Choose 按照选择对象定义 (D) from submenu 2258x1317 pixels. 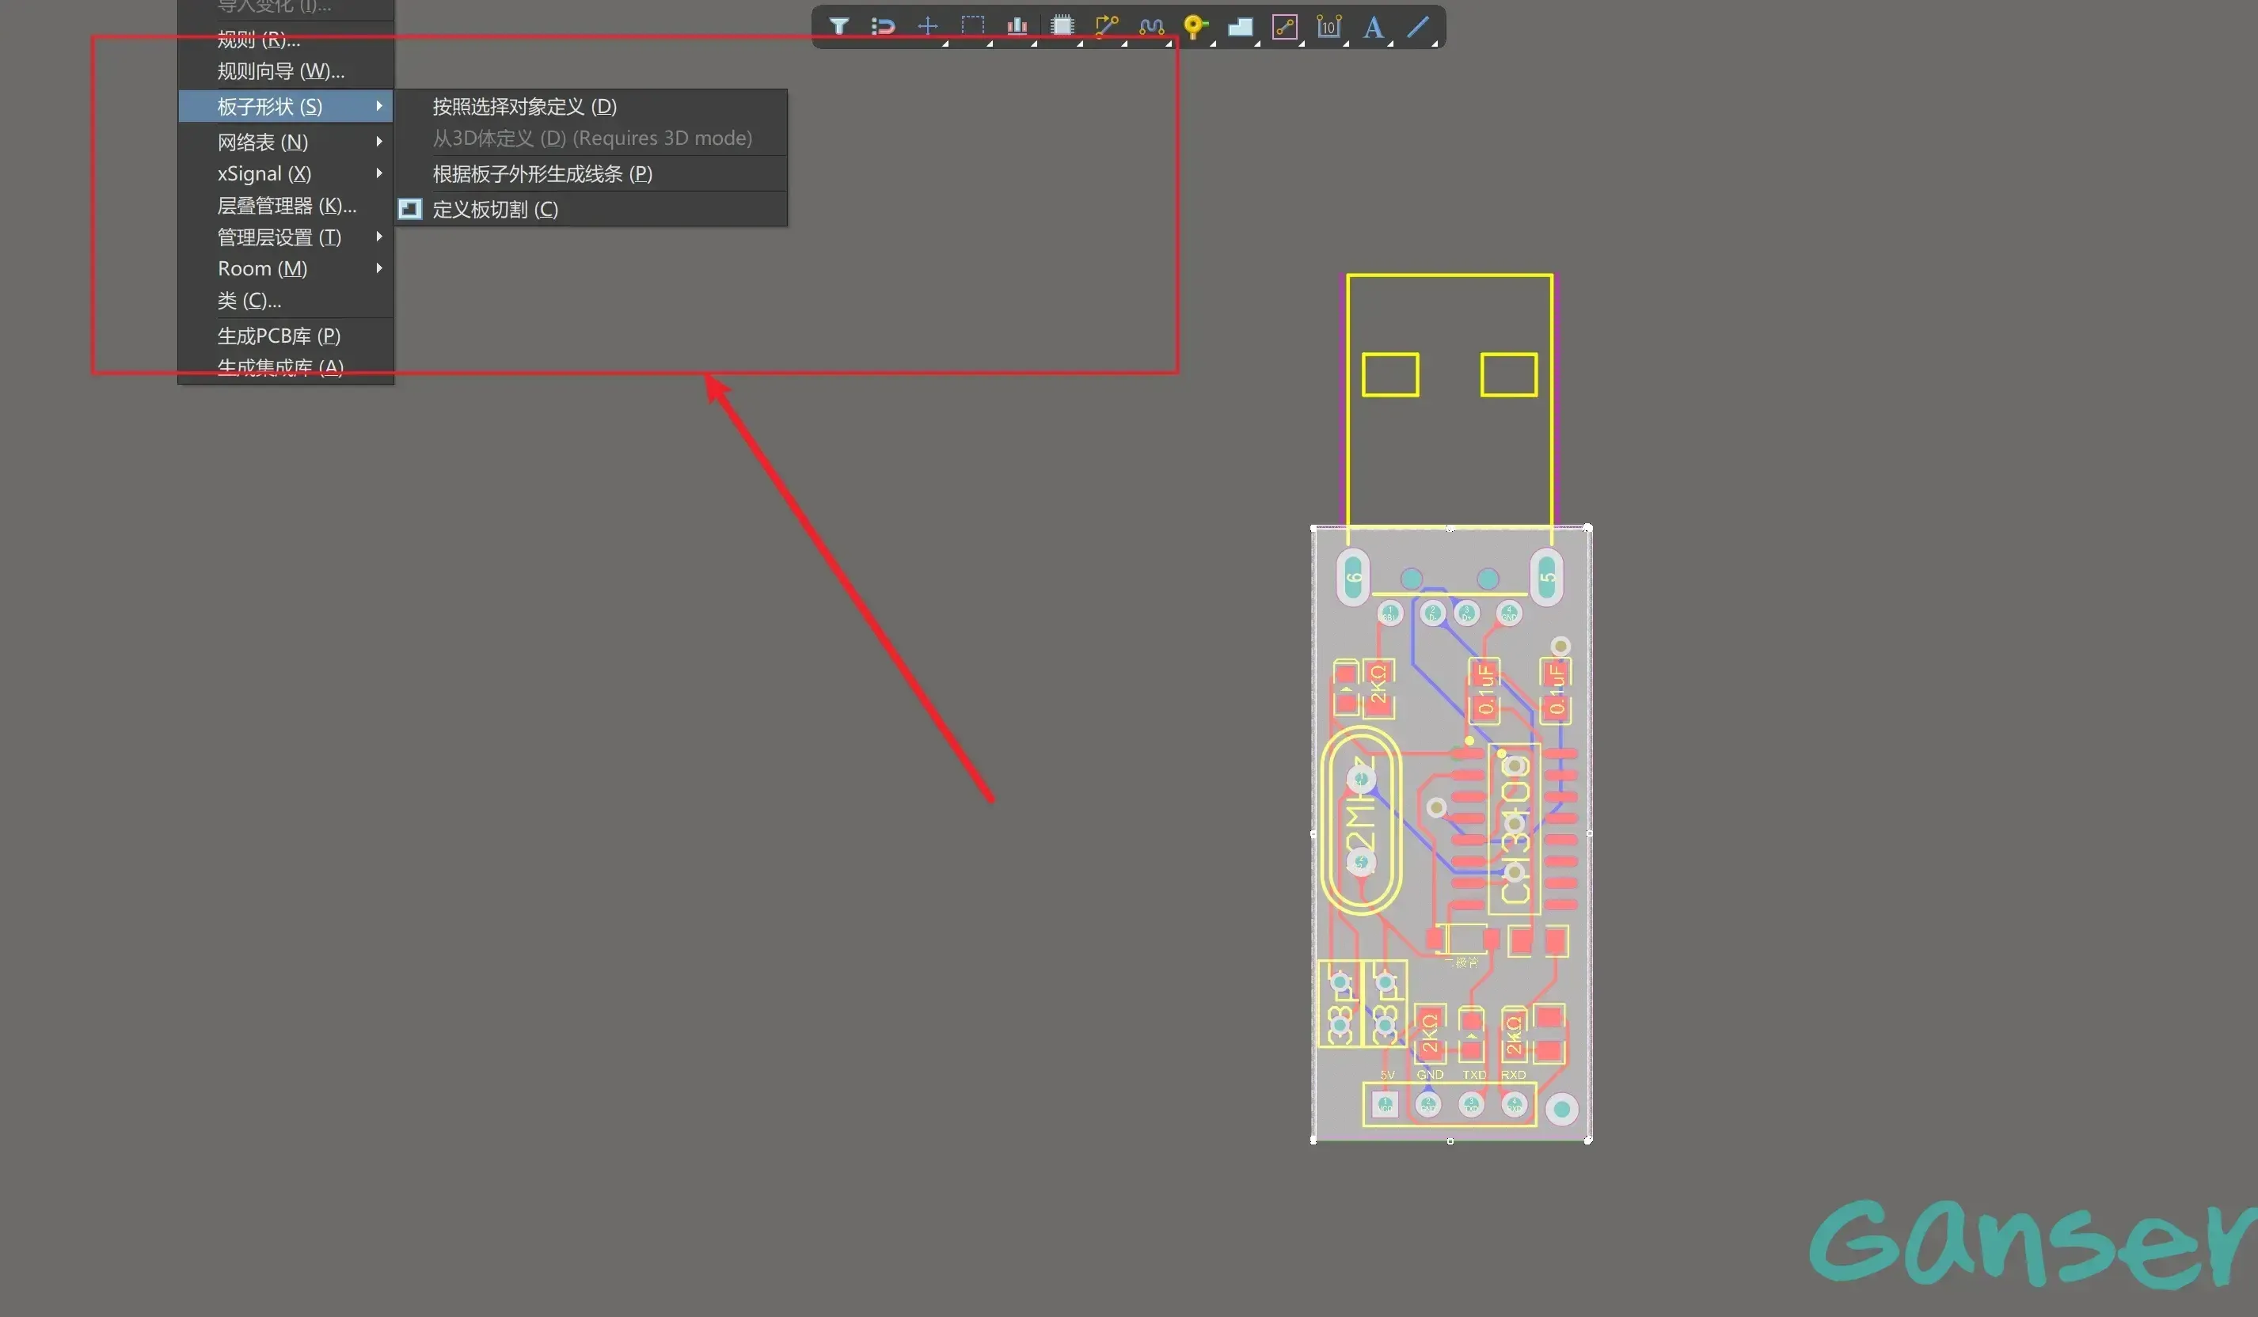point(524,107)
